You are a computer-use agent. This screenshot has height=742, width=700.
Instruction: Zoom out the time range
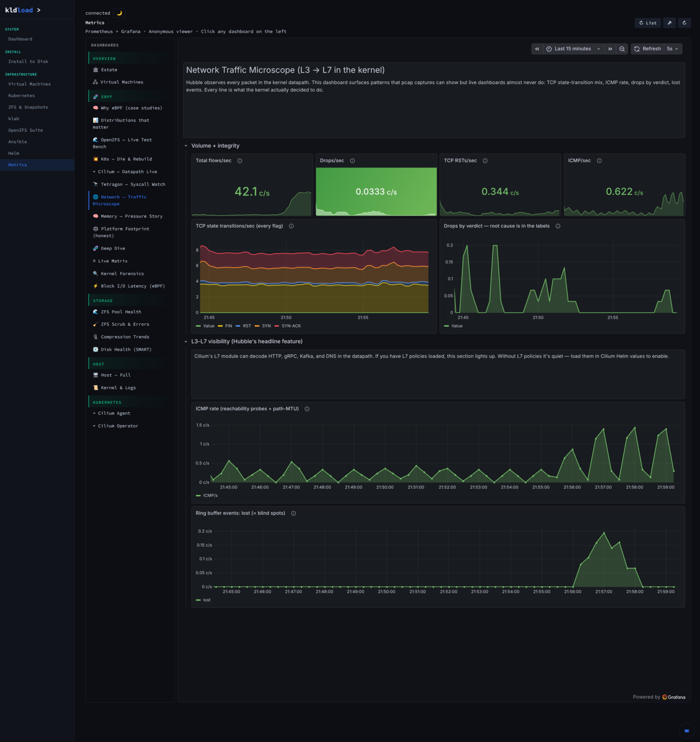(622, 49)
